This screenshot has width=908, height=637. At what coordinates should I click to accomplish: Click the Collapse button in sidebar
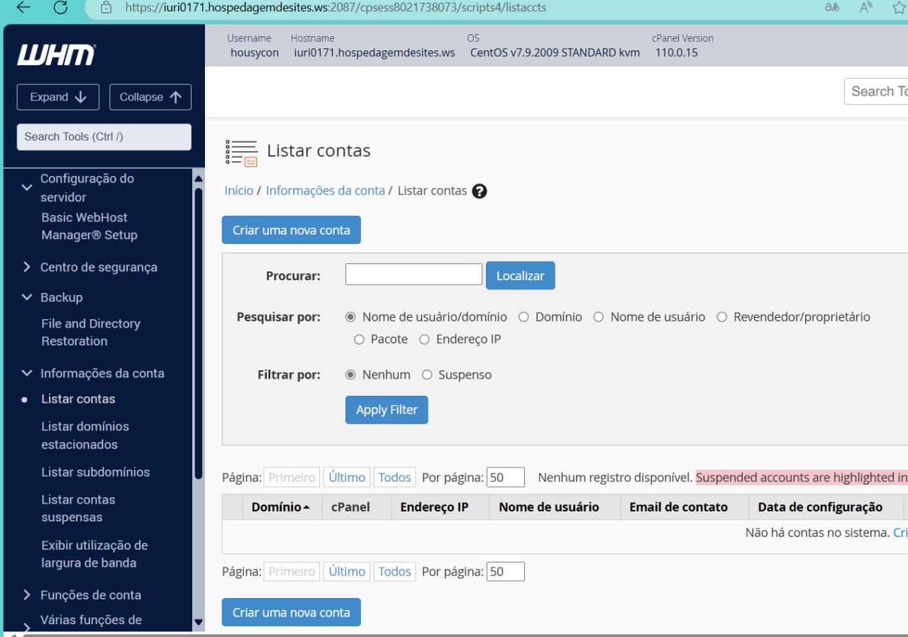(x=150, y=97)
